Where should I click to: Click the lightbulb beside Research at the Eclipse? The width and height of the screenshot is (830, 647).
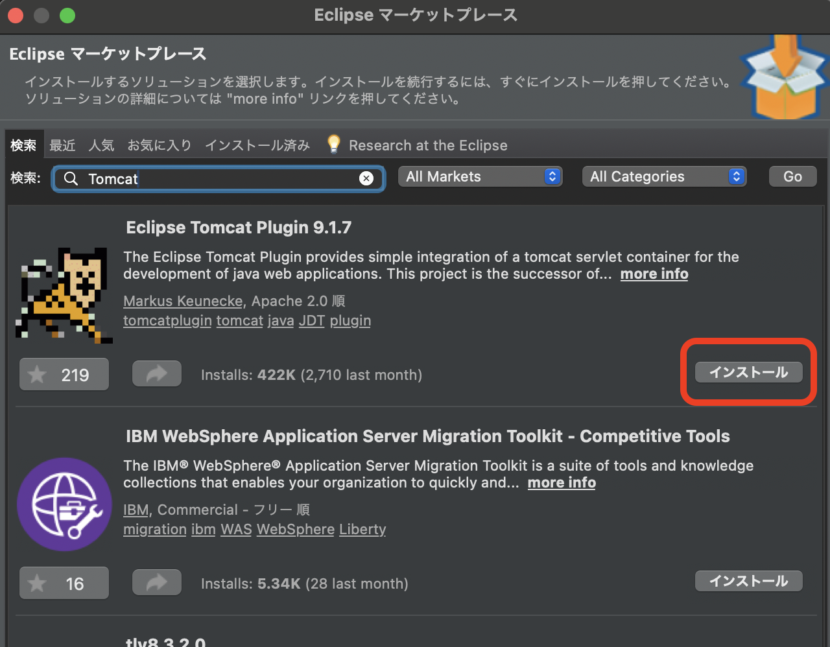point(333,144)
